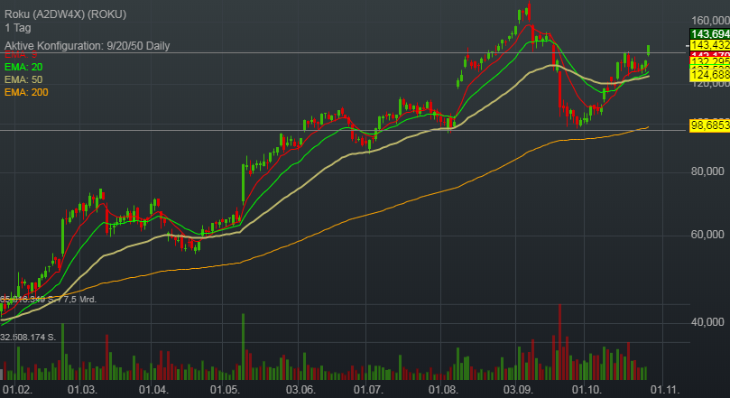Click the 01.11. date axis marker
Viewport: 730px width, 398px height.
tap(665, 390)
